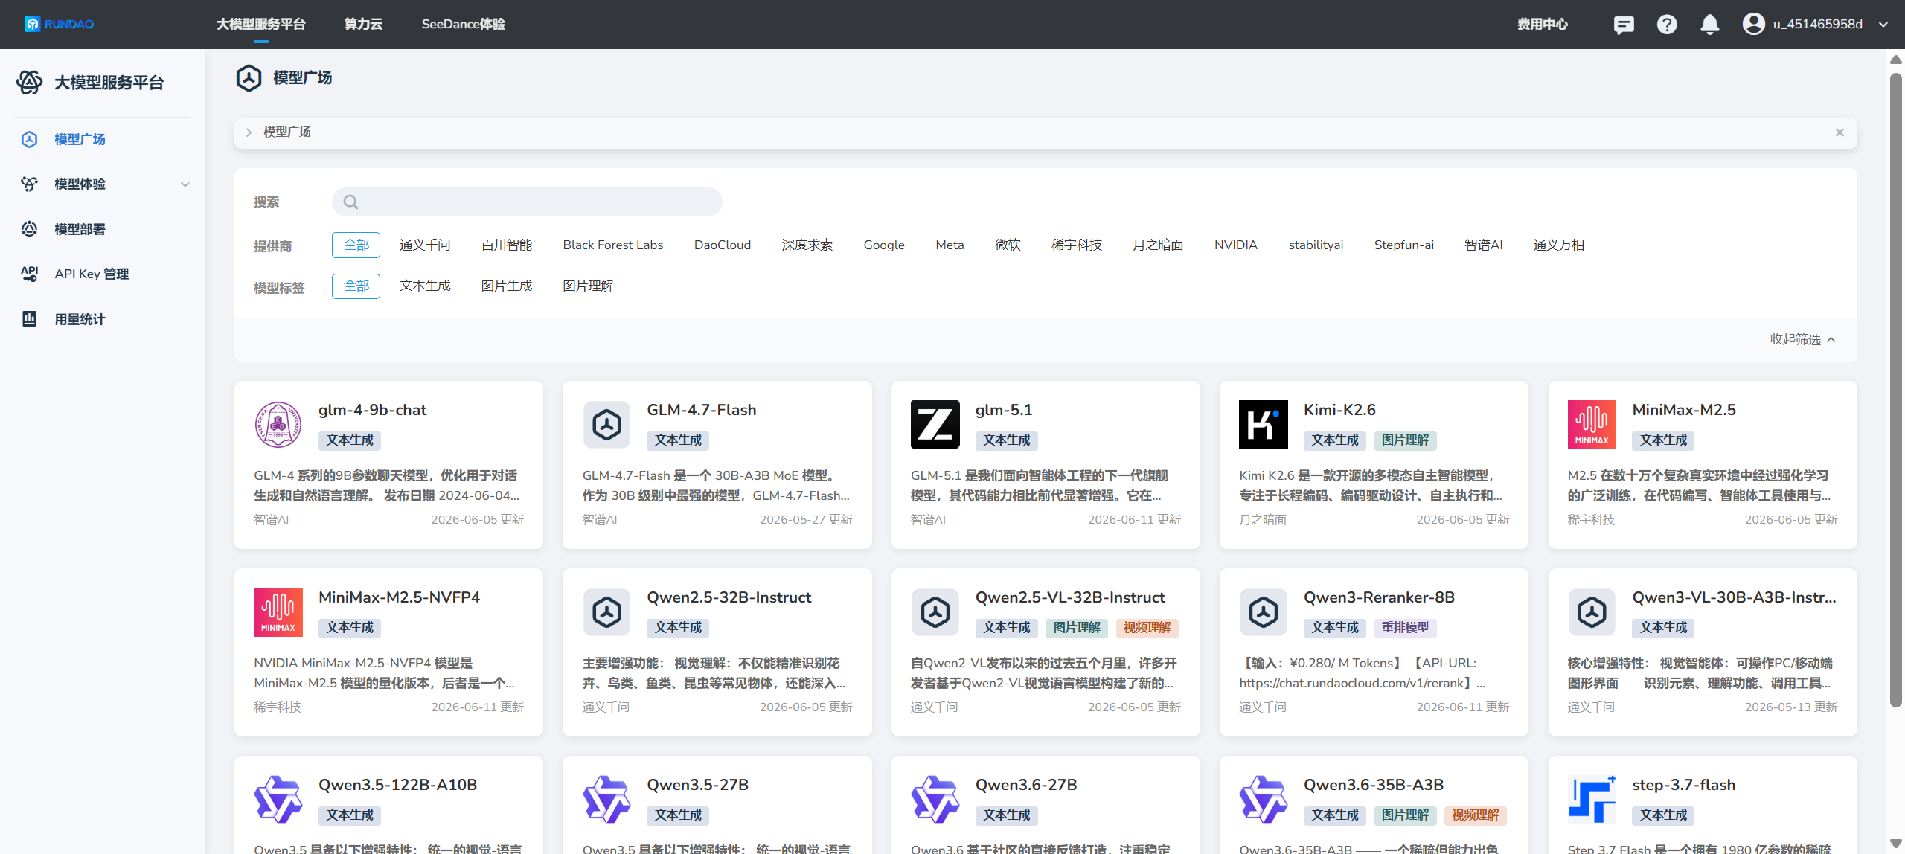The image size is (1905, 854).
Task: Click the search magnifier icon
Action: coord(350,202)
